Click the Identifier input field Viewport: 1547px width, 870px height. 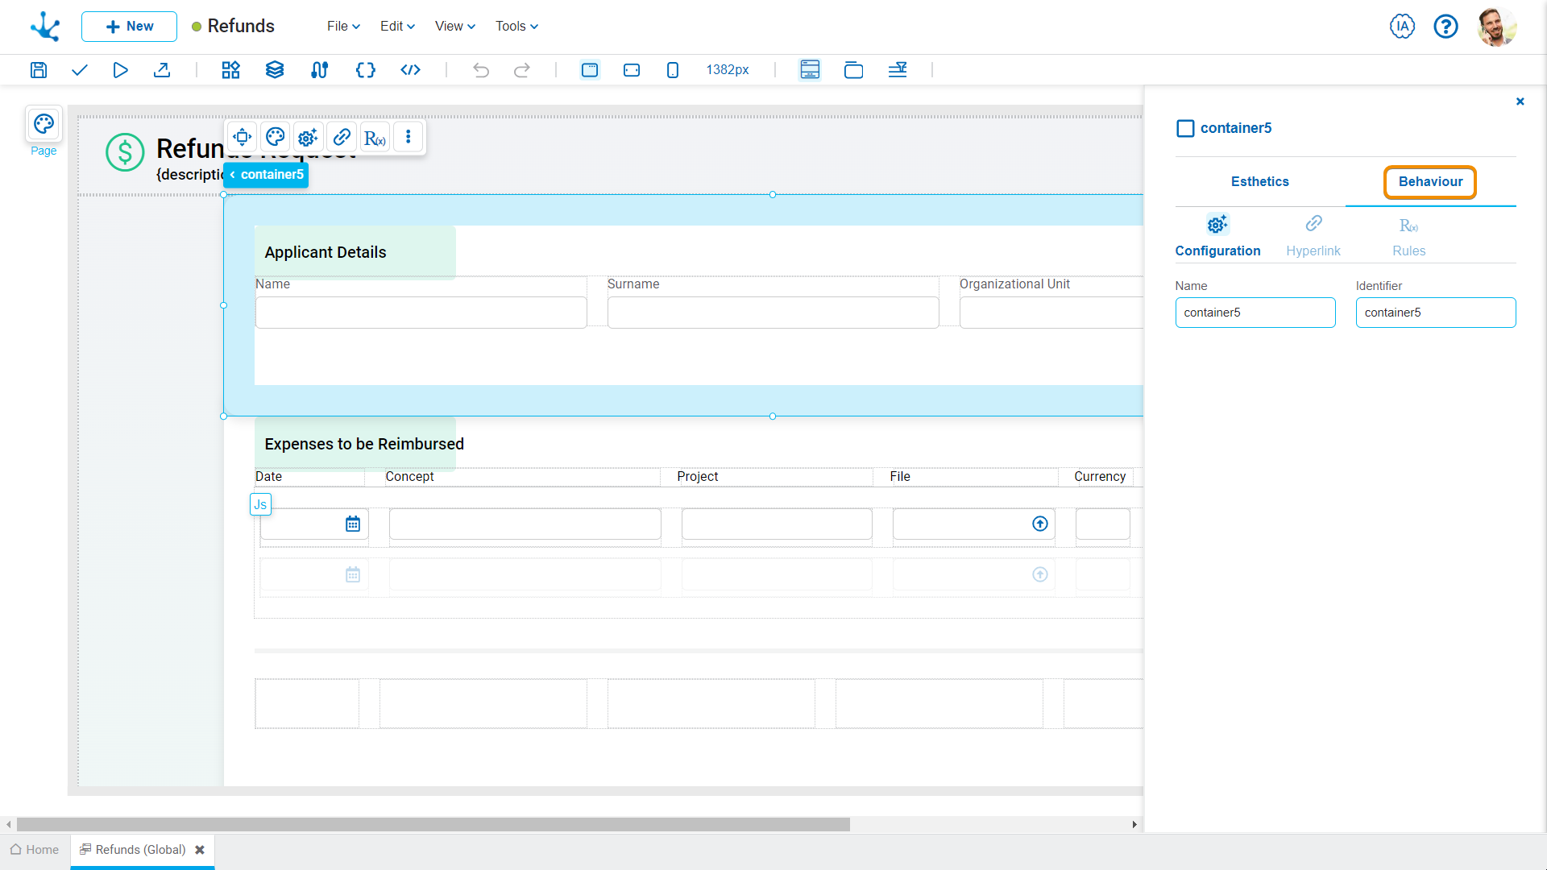pyautogui.click(x=1435, y=313)
